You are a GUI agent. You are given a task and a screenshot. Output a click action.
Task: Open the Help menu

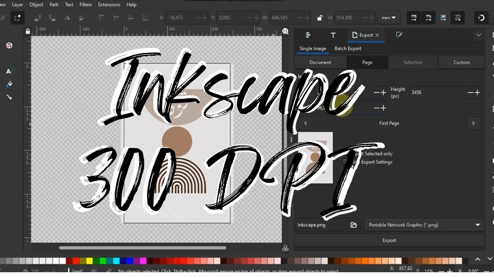(132, 5)
